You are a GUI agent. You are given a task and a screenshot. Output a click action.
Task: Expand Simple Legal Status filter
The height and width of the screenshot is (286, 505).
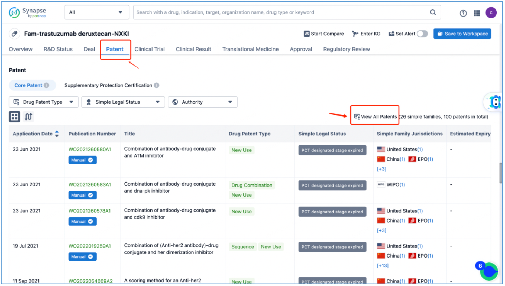click(123, 102)
